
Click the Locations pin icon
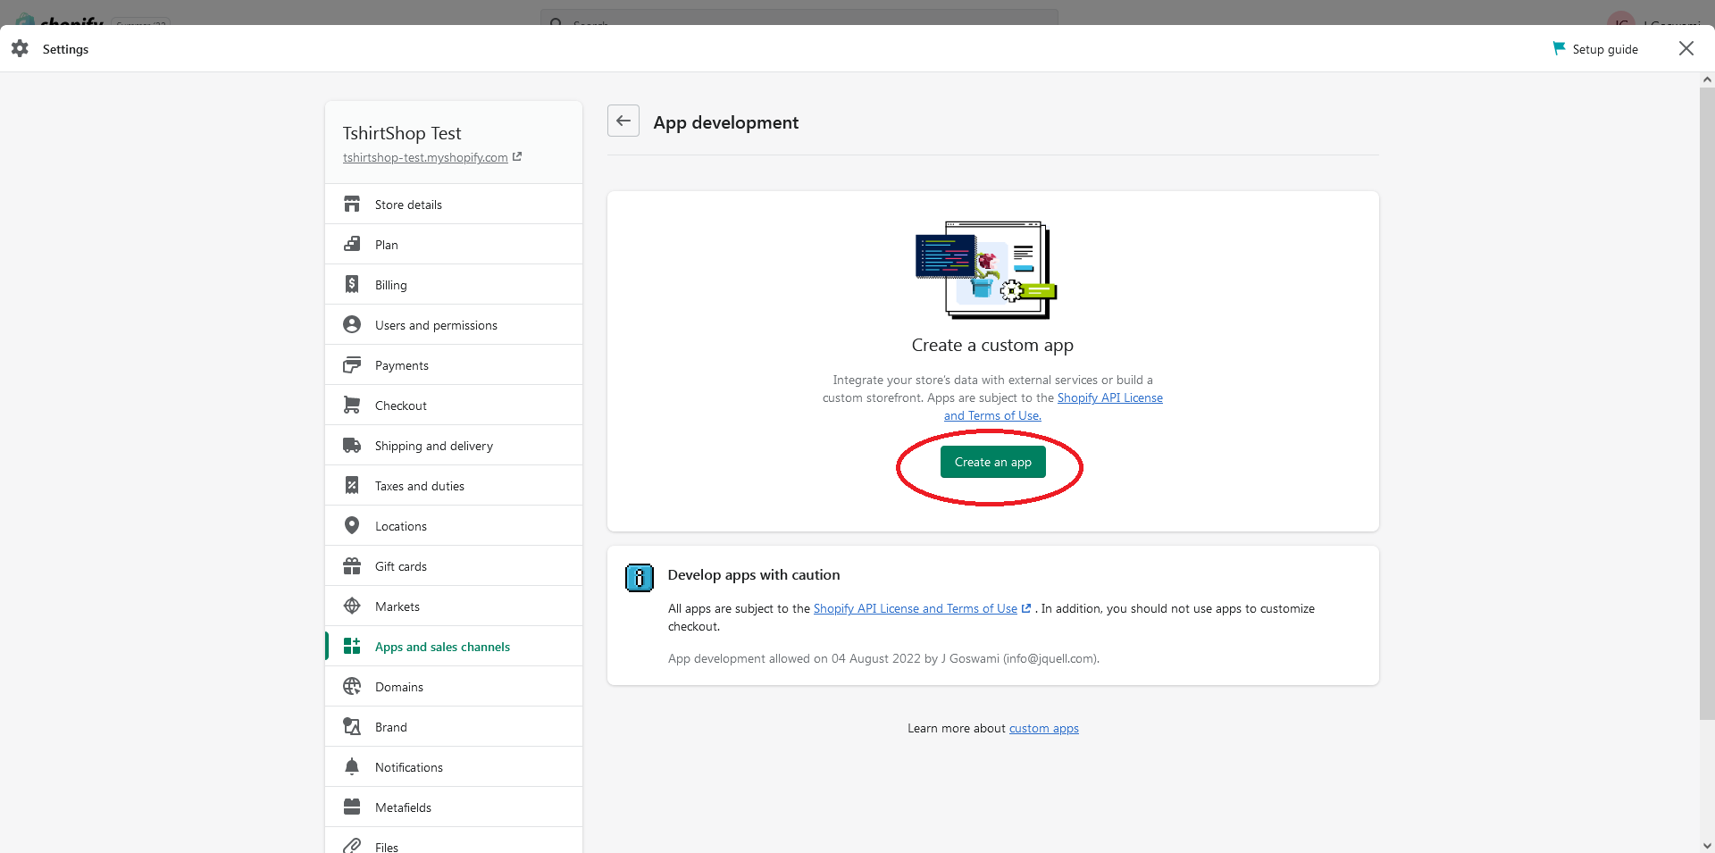tap(352, 525)
